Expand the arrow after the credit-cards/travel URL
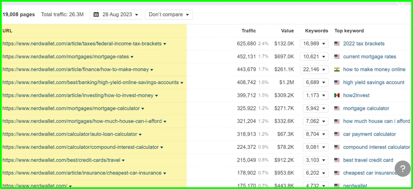The height and width of the screenshot is (189, 413). point(123,160)
